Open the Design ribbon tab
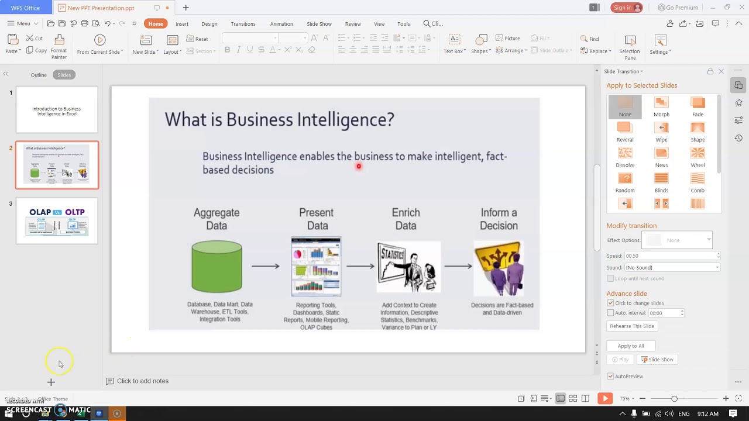The width and height of the screenshot is (749, 421). pyautogui.click(x=209, y=24)
